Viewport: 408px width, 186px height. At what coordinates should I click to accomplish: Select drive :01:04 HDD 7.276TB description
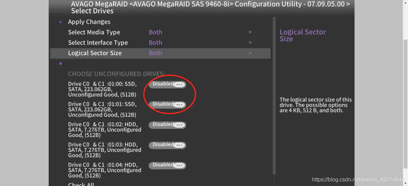105,170
